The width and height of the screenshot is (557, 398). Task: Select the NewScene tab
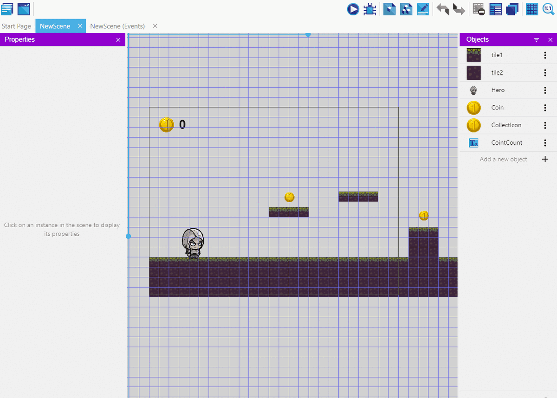(55, 26)
